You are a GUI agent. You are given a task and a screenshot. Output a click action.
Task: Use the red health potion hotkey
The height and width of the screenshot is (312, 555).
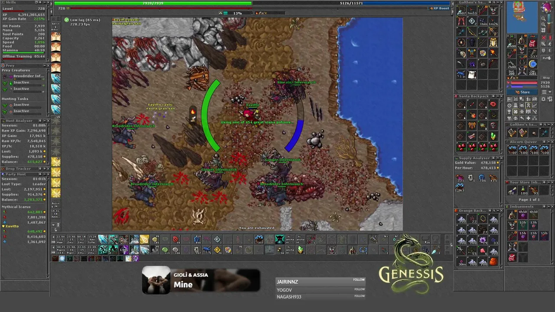tap(176, 239)
